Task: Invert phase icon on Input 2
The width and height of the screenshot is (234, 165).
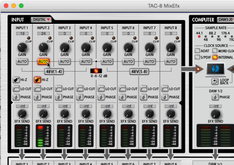Action: click(37, 97)
